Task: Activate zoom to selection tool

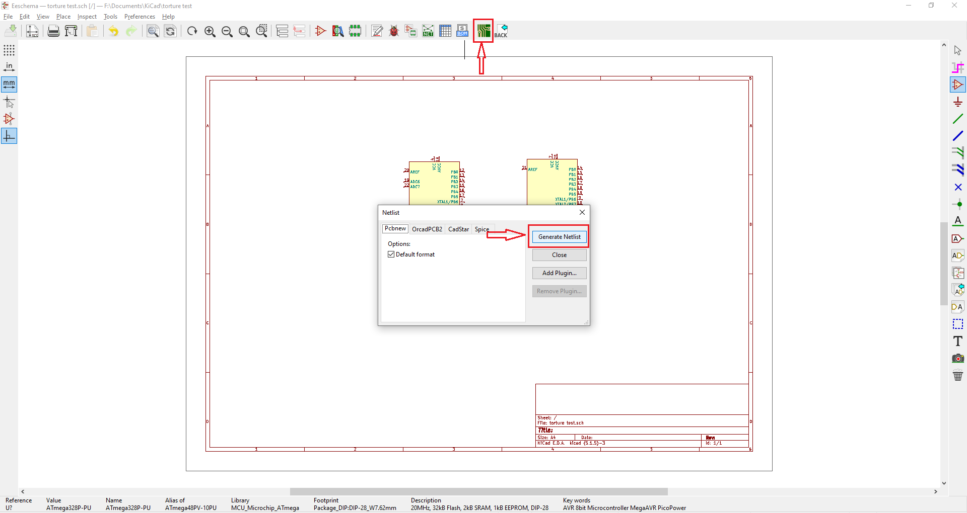Action: [262, 31]
